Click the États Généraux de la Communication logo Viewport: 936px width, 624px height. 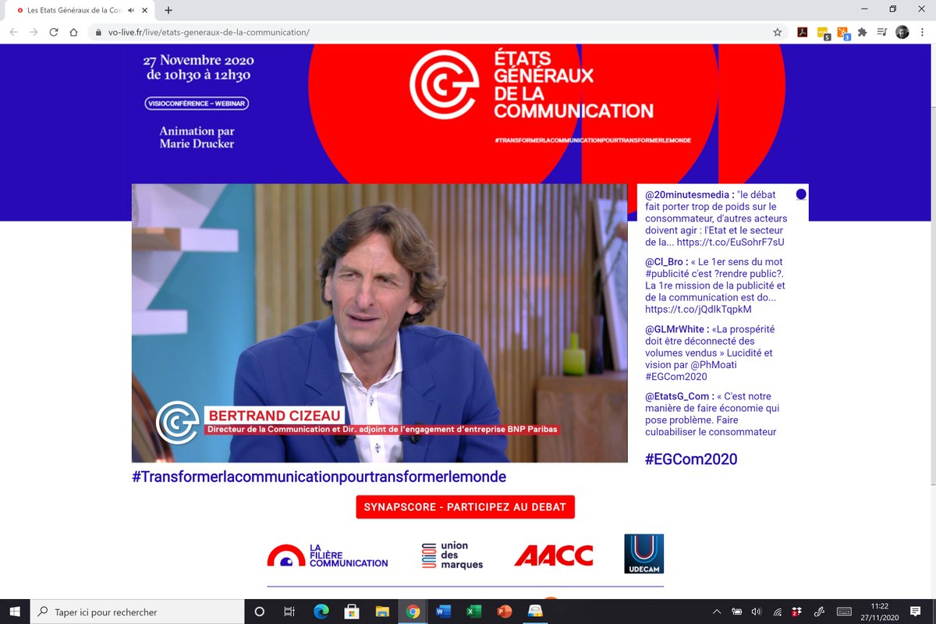[531, 84]
